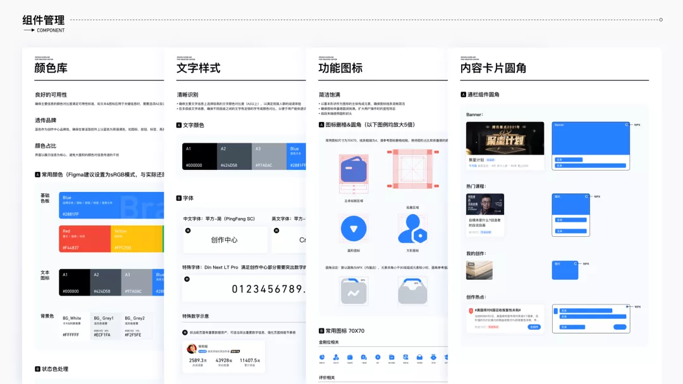Image resolution: width=683 pixels, height=384 pixels.
Task: Click the small briefcase icon in 金刚位相关 row
Action: (x=350, y=357)
